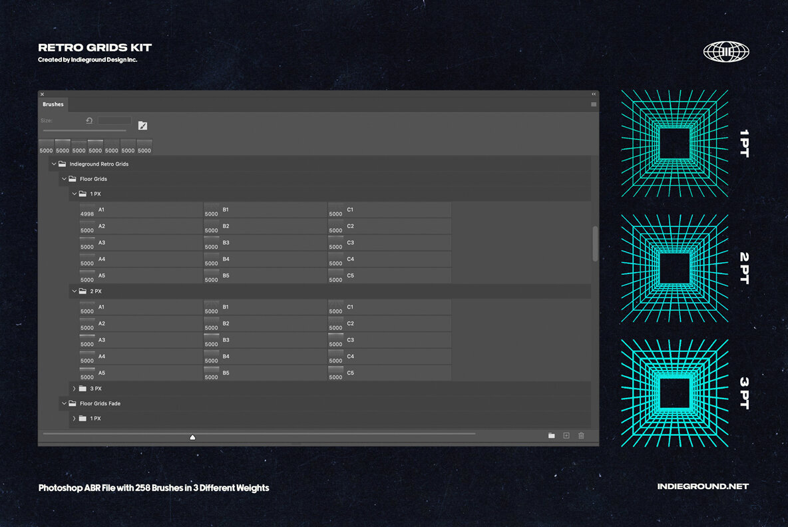This screenshot has height=527, width=788.
Task: Delete the selected brush with the trash icon
Action: [x=580, y=435]
